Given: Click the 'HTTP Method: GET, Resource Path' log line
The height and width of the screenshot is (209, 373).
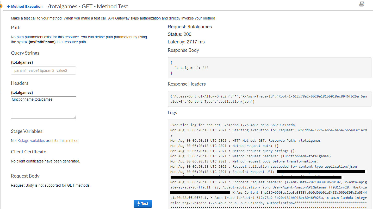Looking at the screenshot, I should [x=246, y=141].
